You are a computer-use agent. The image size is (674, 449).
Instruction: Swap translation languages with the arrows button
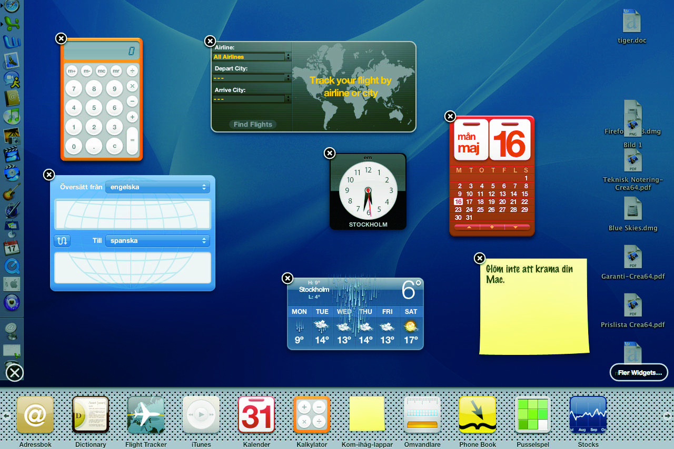tap(62, 241)
